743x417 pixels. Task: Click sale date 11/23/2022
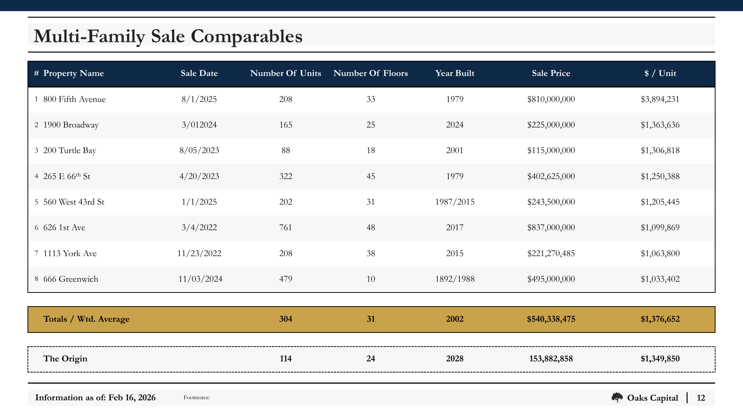199,254
